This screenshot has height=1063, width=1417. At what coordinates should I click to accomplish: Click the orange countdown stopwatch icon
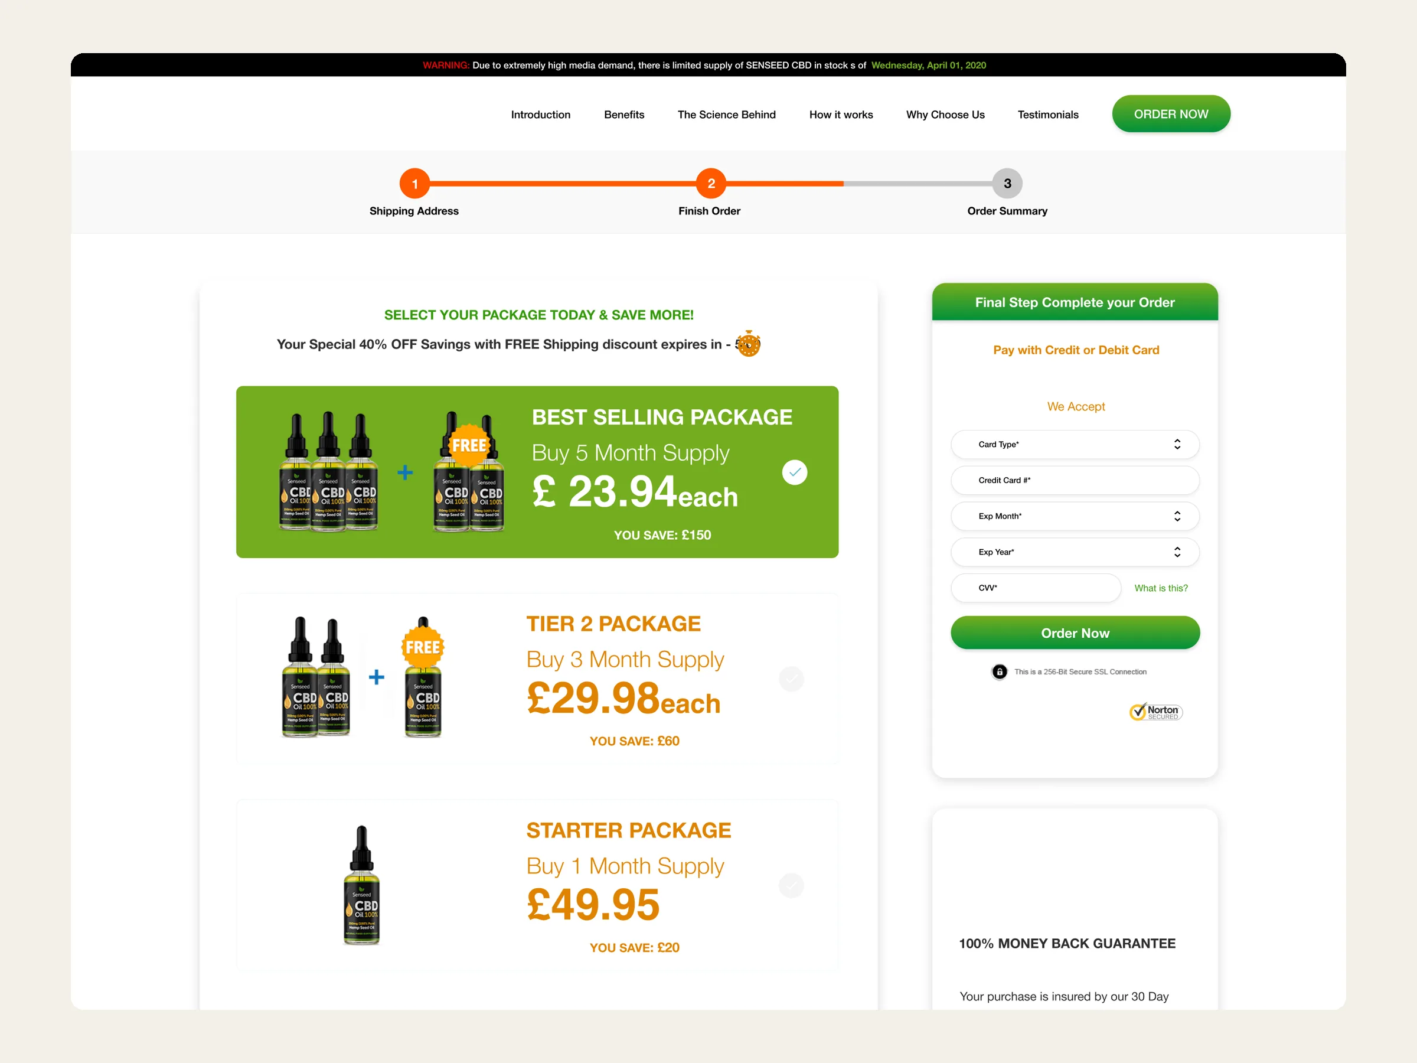pos(747,344)
